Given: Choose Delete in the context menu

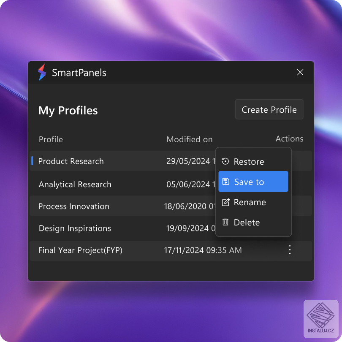Looking at the screenshot, I should click(253, 223).
